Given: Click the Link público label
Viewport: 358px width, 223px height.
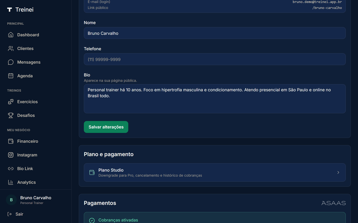Looking at the screenshot, I should click(98, 8).
